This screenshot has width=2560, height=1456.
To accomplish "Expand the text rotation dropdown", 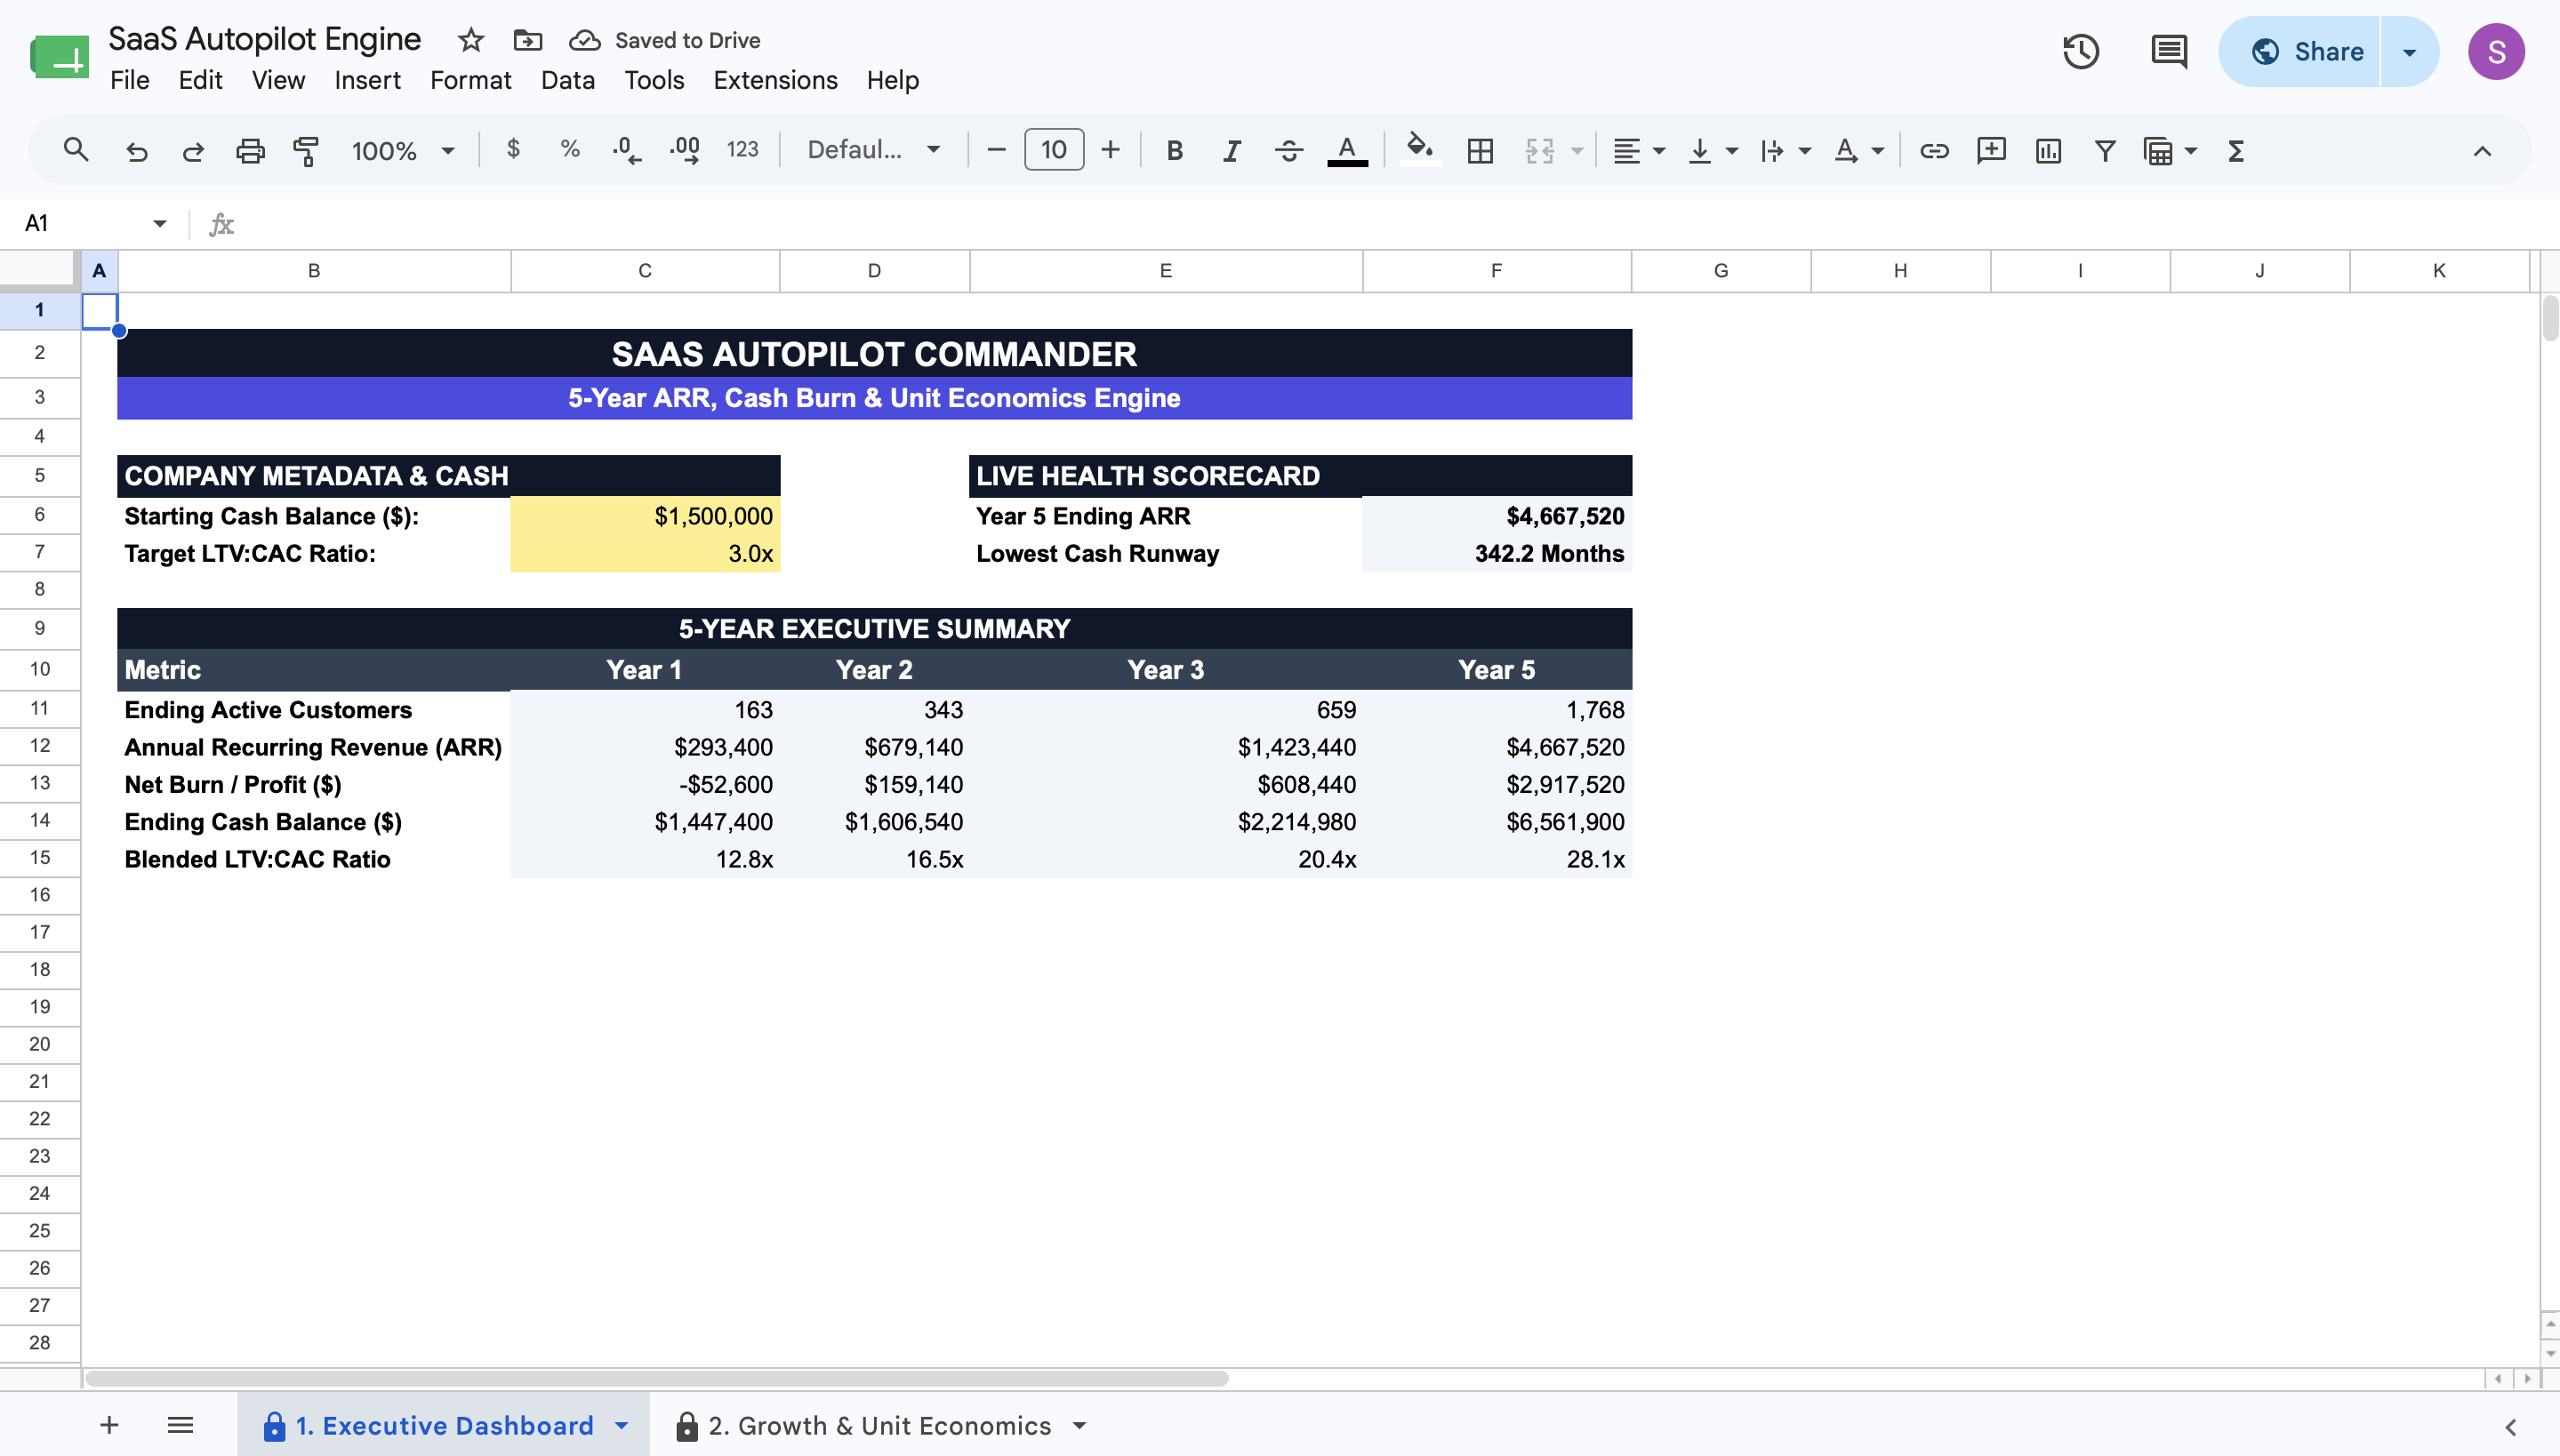I will 1878,150.
